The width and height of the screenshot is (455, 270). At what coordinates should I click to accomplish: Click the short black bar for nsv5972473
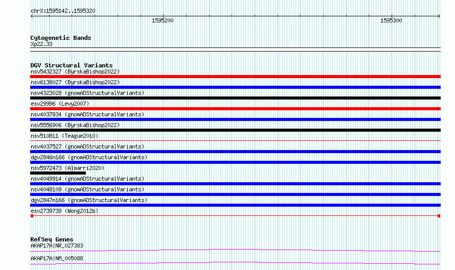coord(58,173)
